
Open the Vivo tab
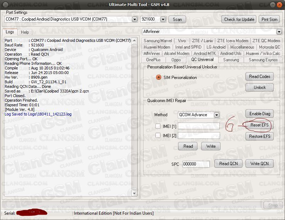[x=182, y=41]
